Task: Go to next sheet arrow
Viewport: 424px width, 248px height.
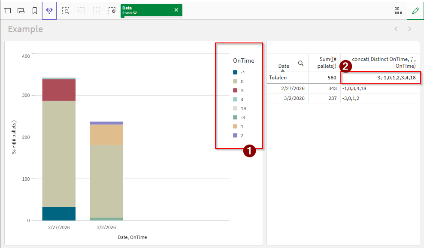Action: click(x=409, y=29)
